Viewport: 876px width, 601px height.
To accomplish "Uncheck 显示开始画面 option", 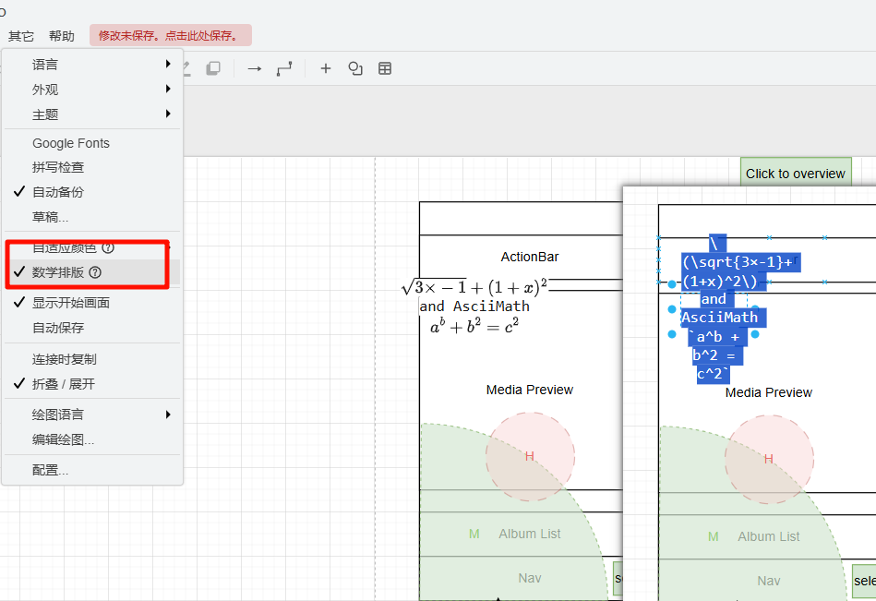I will point(70,303).
